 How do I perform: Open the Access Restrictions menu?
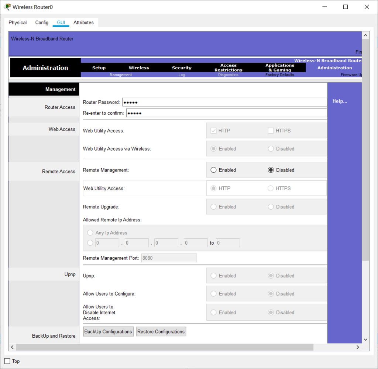pyautogui.click(x=228, y=68)
